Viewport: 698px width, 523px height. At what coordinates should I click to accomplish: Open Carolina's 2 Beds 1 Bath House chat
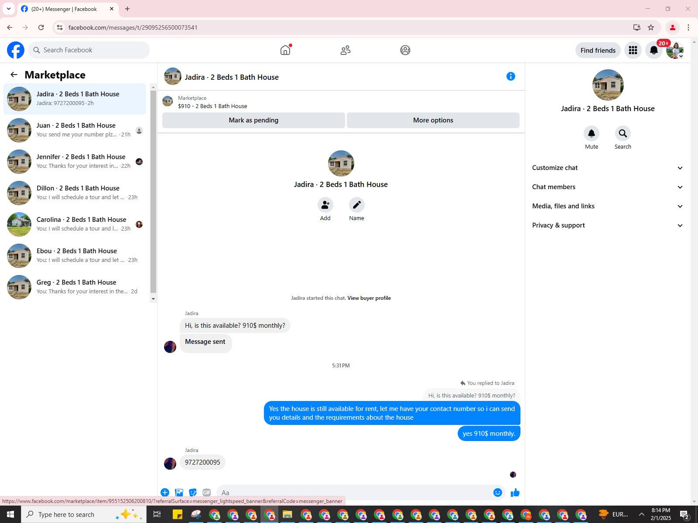pos(75,224)
